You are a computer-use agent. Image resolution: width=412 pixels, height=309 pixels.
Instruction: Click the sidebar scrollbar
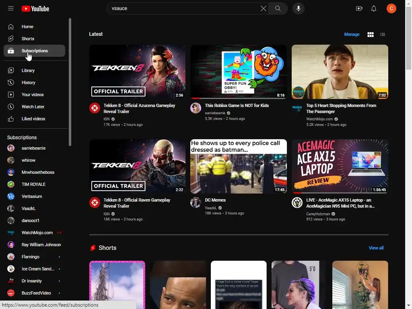(70, 82)
